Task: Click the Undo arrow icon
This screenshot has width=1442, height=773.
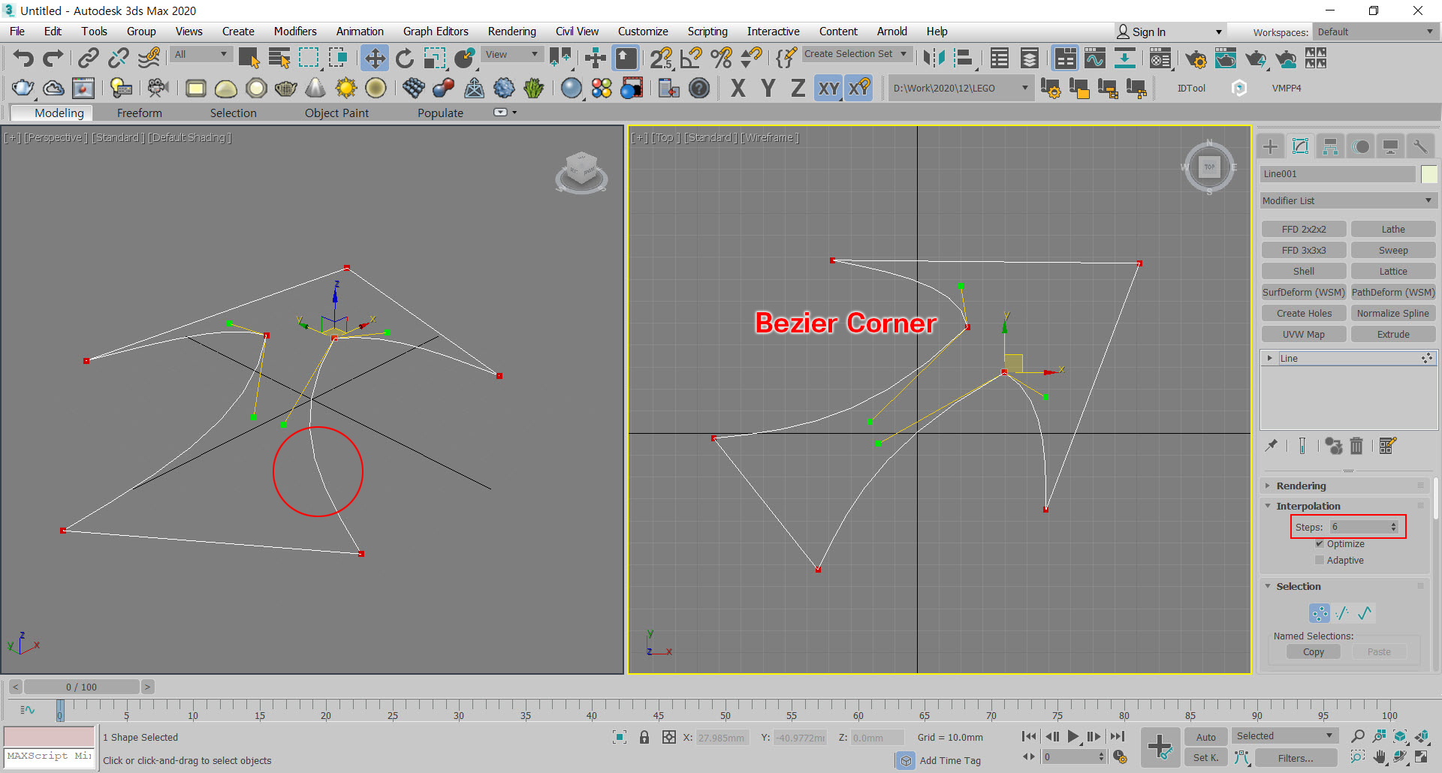Action: tap(23, 59)
